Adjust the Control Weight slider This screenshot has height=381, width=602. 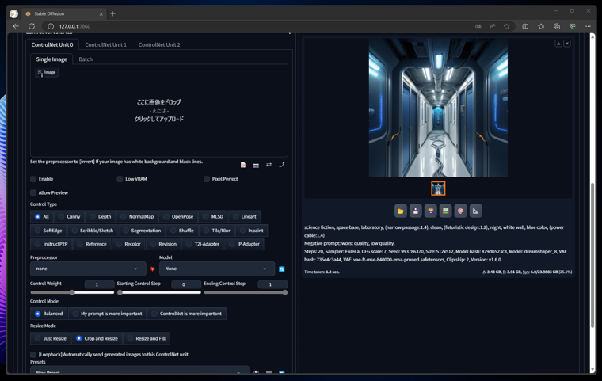(72, 292)
